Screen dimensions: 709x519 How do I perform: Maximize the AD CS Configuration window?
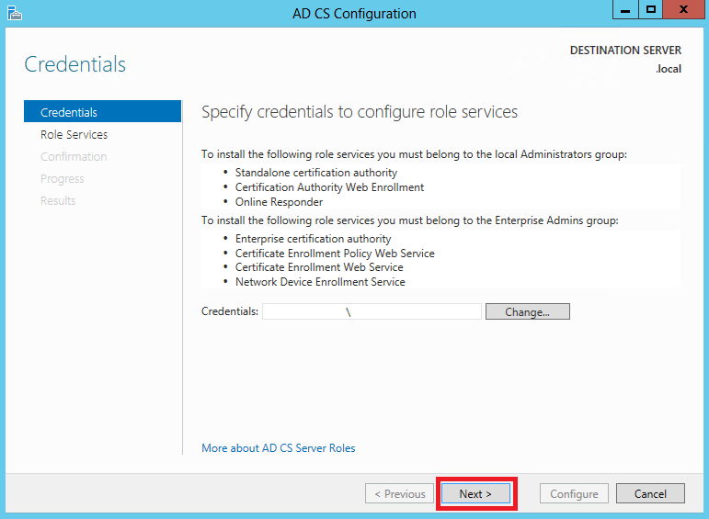[x=651, y=9]
